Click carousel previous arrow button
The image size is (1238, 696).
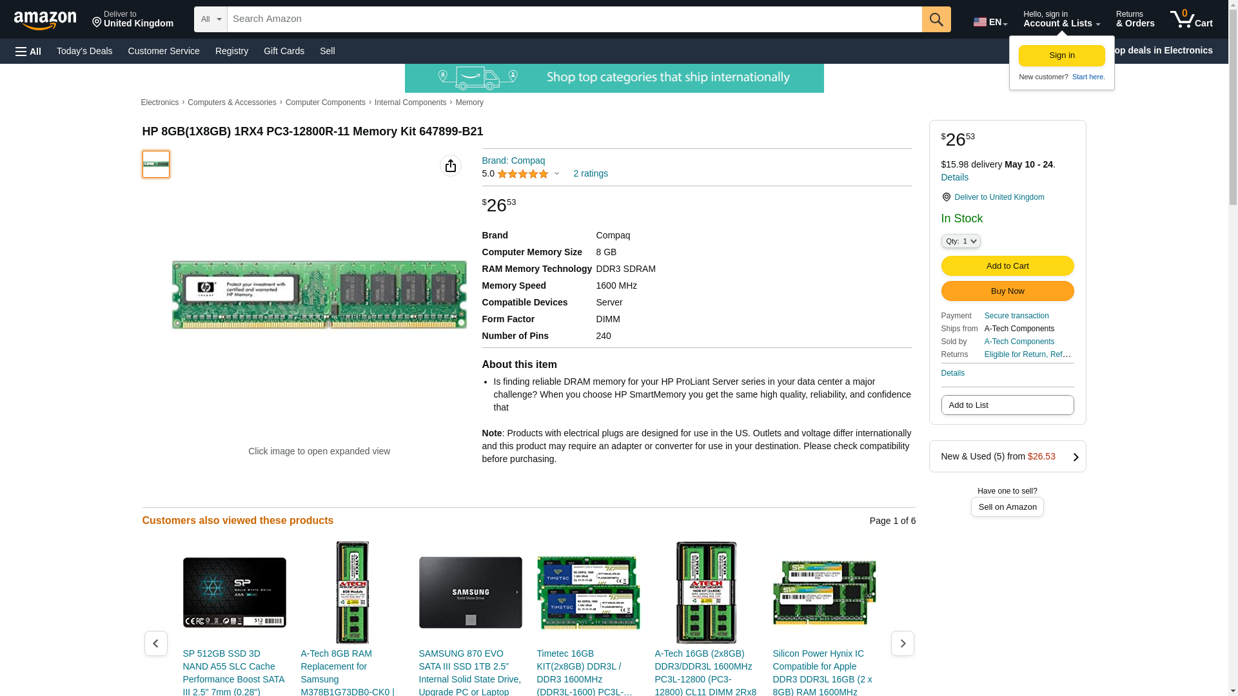pyautogui.click(x=155, y=643)
